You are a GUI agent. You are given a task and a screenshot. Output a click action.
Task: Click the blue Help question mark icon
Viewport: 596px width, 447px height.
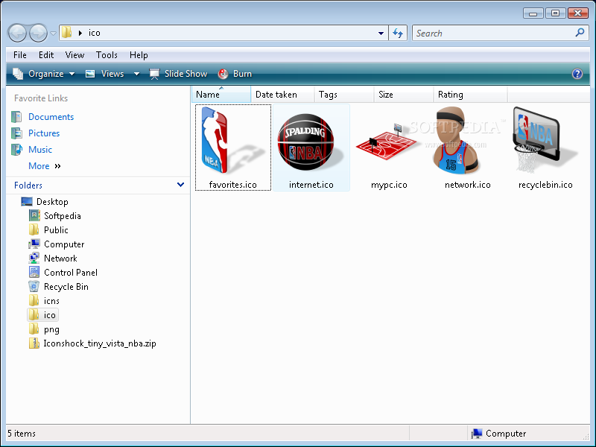(x=577, y=74)
